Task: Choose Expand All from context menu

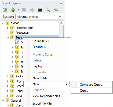Action: (x=40, y=47)
